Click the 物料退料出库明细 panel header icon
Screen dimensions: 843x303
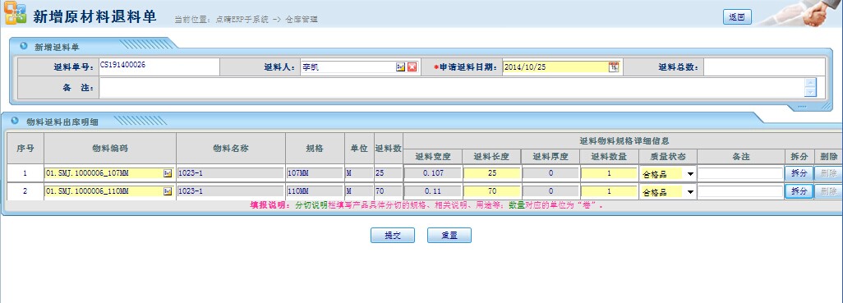[x=15, y=121]
